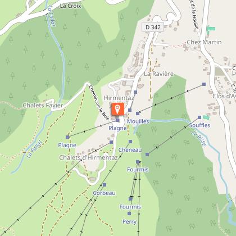Click the Chalets d'Hirmentaz label

coord(88,157)
